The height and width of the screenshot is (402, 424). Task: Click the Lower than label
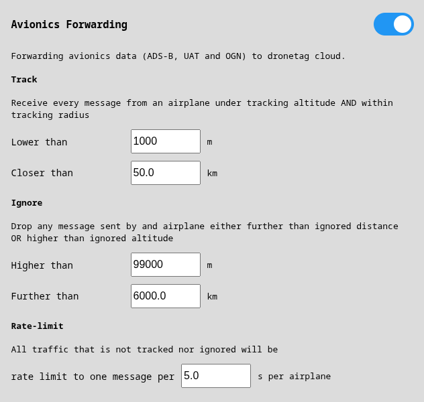click(x=40, y=142)
